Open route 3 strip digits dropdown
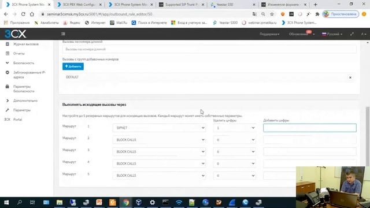 (235, 151)
